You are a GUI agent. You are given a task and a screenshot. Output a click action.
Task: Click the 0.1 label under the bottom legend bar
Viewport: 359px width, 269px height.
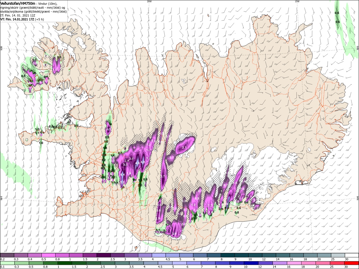(2, 267)
